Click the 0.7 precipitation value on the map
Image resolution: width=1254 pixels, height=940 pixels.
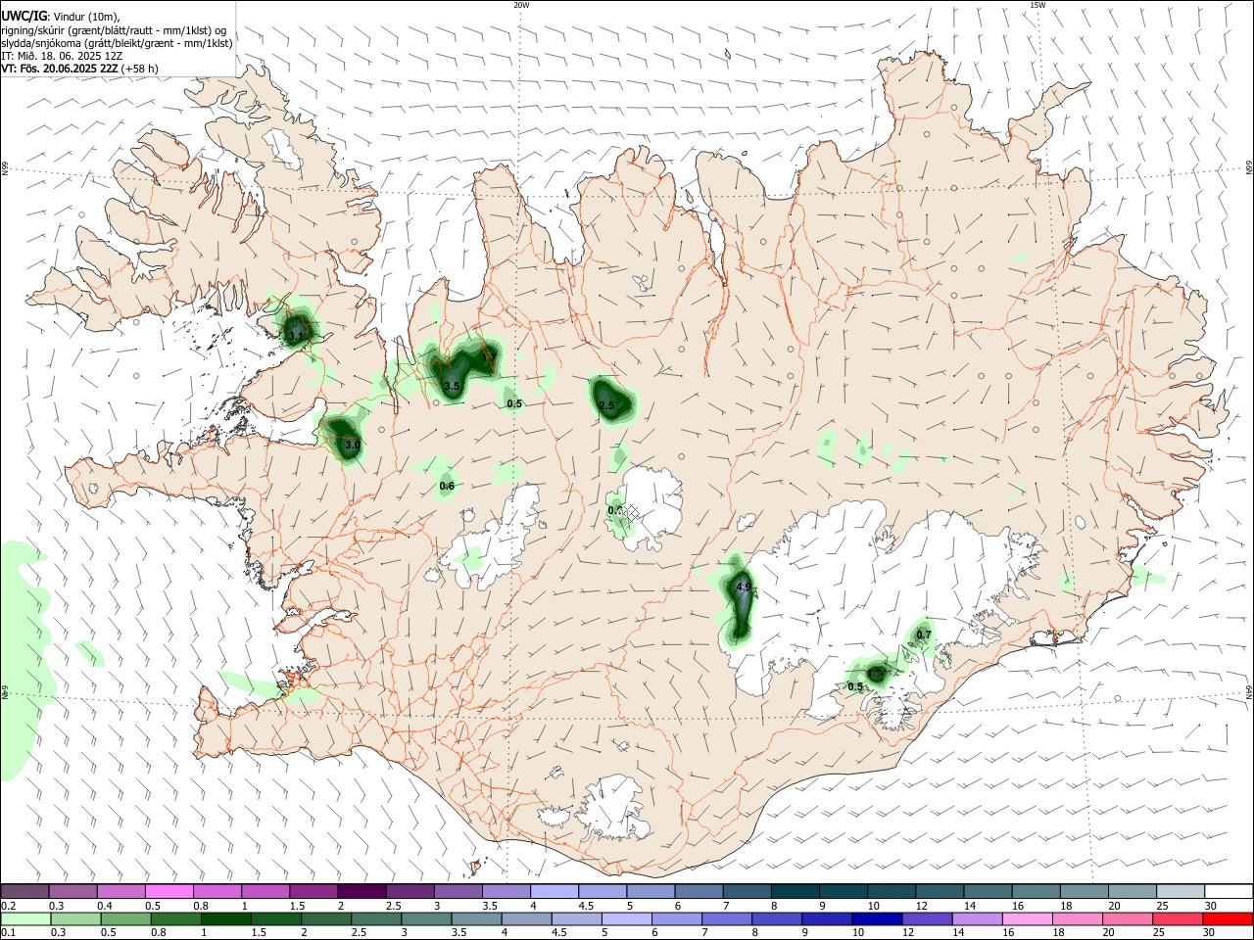[x=924, y=634]
